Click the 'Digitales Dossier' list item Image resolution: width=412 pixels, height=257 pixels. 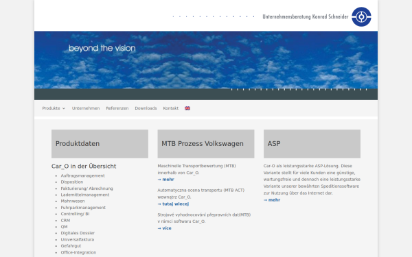[x=78, y=233]
